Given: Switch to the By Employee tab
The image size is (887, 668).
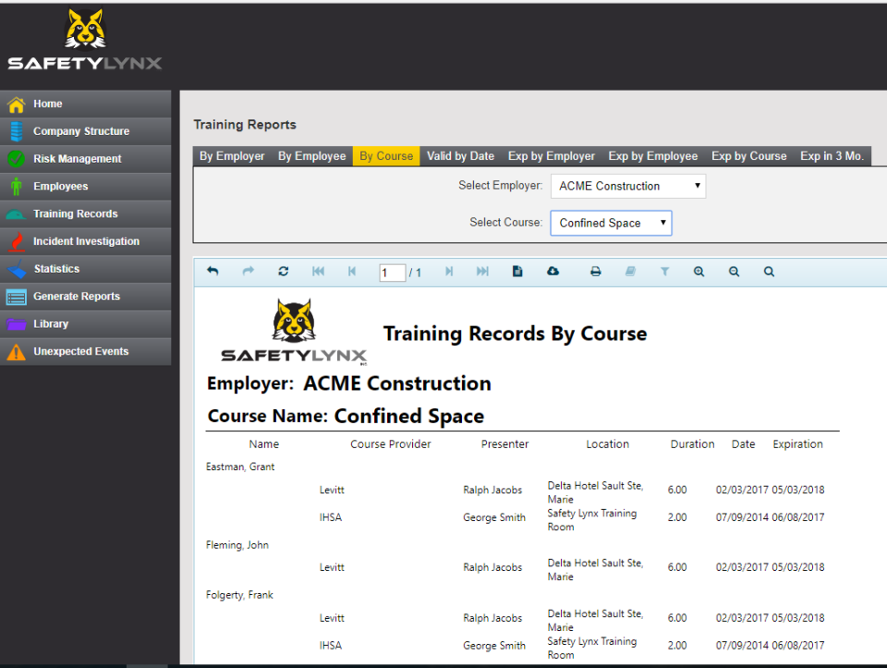Looking at the screenshot, I should point(311,156).
